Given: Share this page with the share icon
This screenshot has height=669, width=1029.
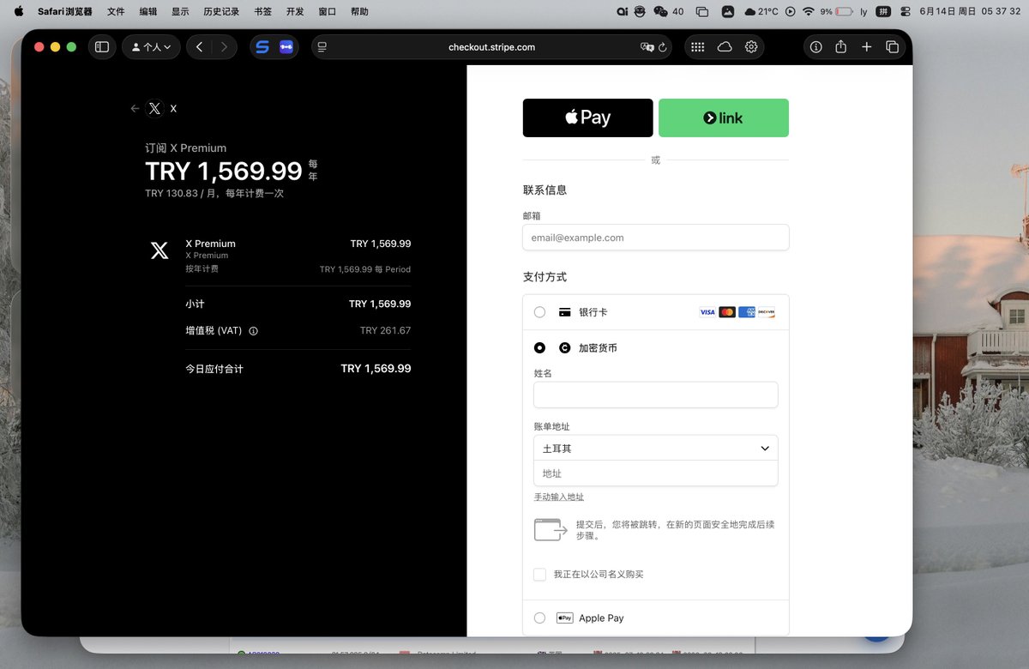Looking at the screenshot, I should pos(840,47).
